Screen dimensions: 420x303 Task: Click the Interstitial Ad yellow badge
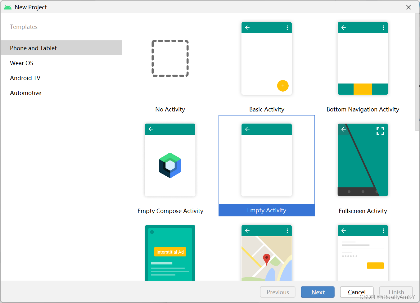170,252
